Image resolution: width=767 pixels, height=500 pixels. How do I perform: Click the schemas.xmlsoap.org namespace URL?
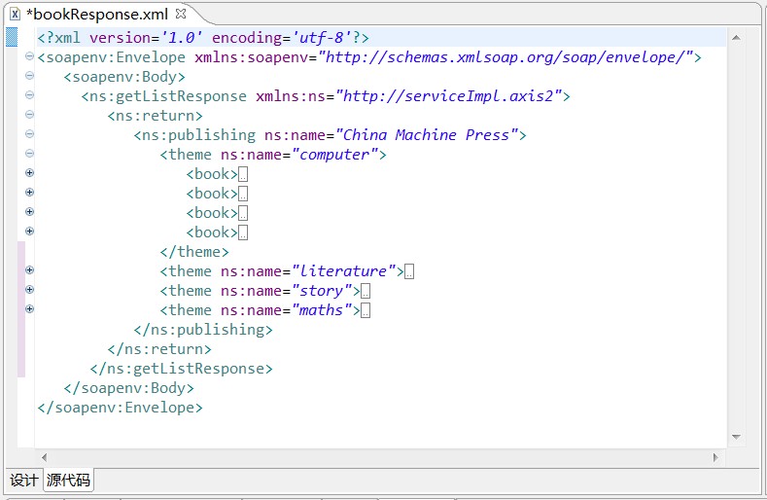506,57
